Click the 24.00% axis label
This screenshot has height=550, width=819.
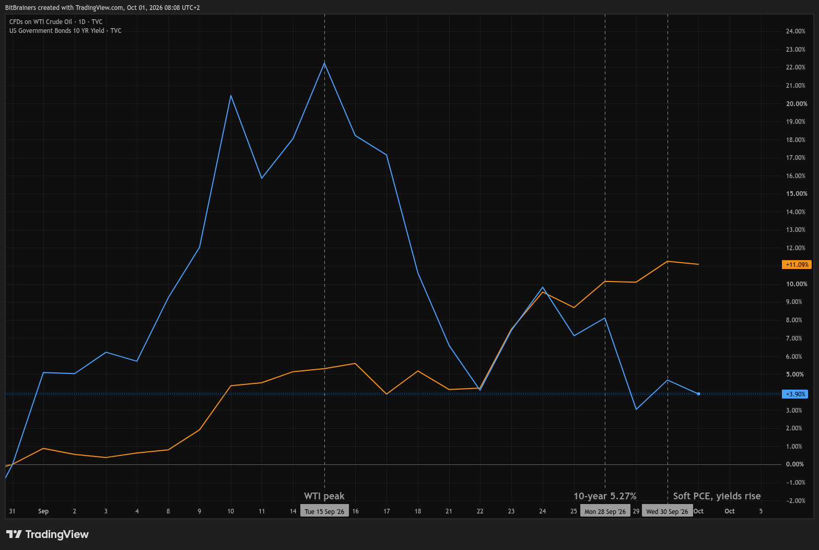click(795, 31)
